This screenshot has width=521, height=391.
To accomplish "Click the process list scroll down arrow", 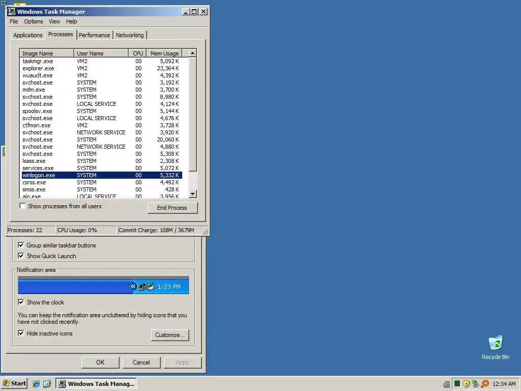I will [x=193, y=194].
